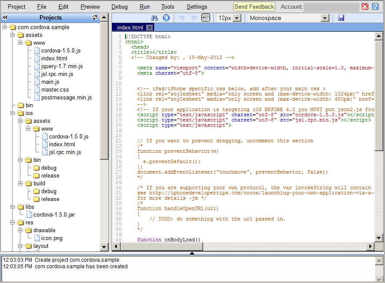
Task: Open the Run menu
Action: (x=145, y=7)
